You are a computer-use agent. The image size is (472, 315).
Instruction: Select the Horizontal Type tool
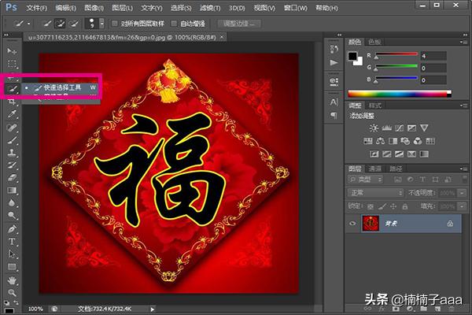click(12, 241)
